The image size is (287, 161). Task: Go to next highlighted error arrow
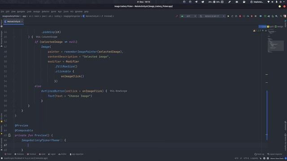266,31
